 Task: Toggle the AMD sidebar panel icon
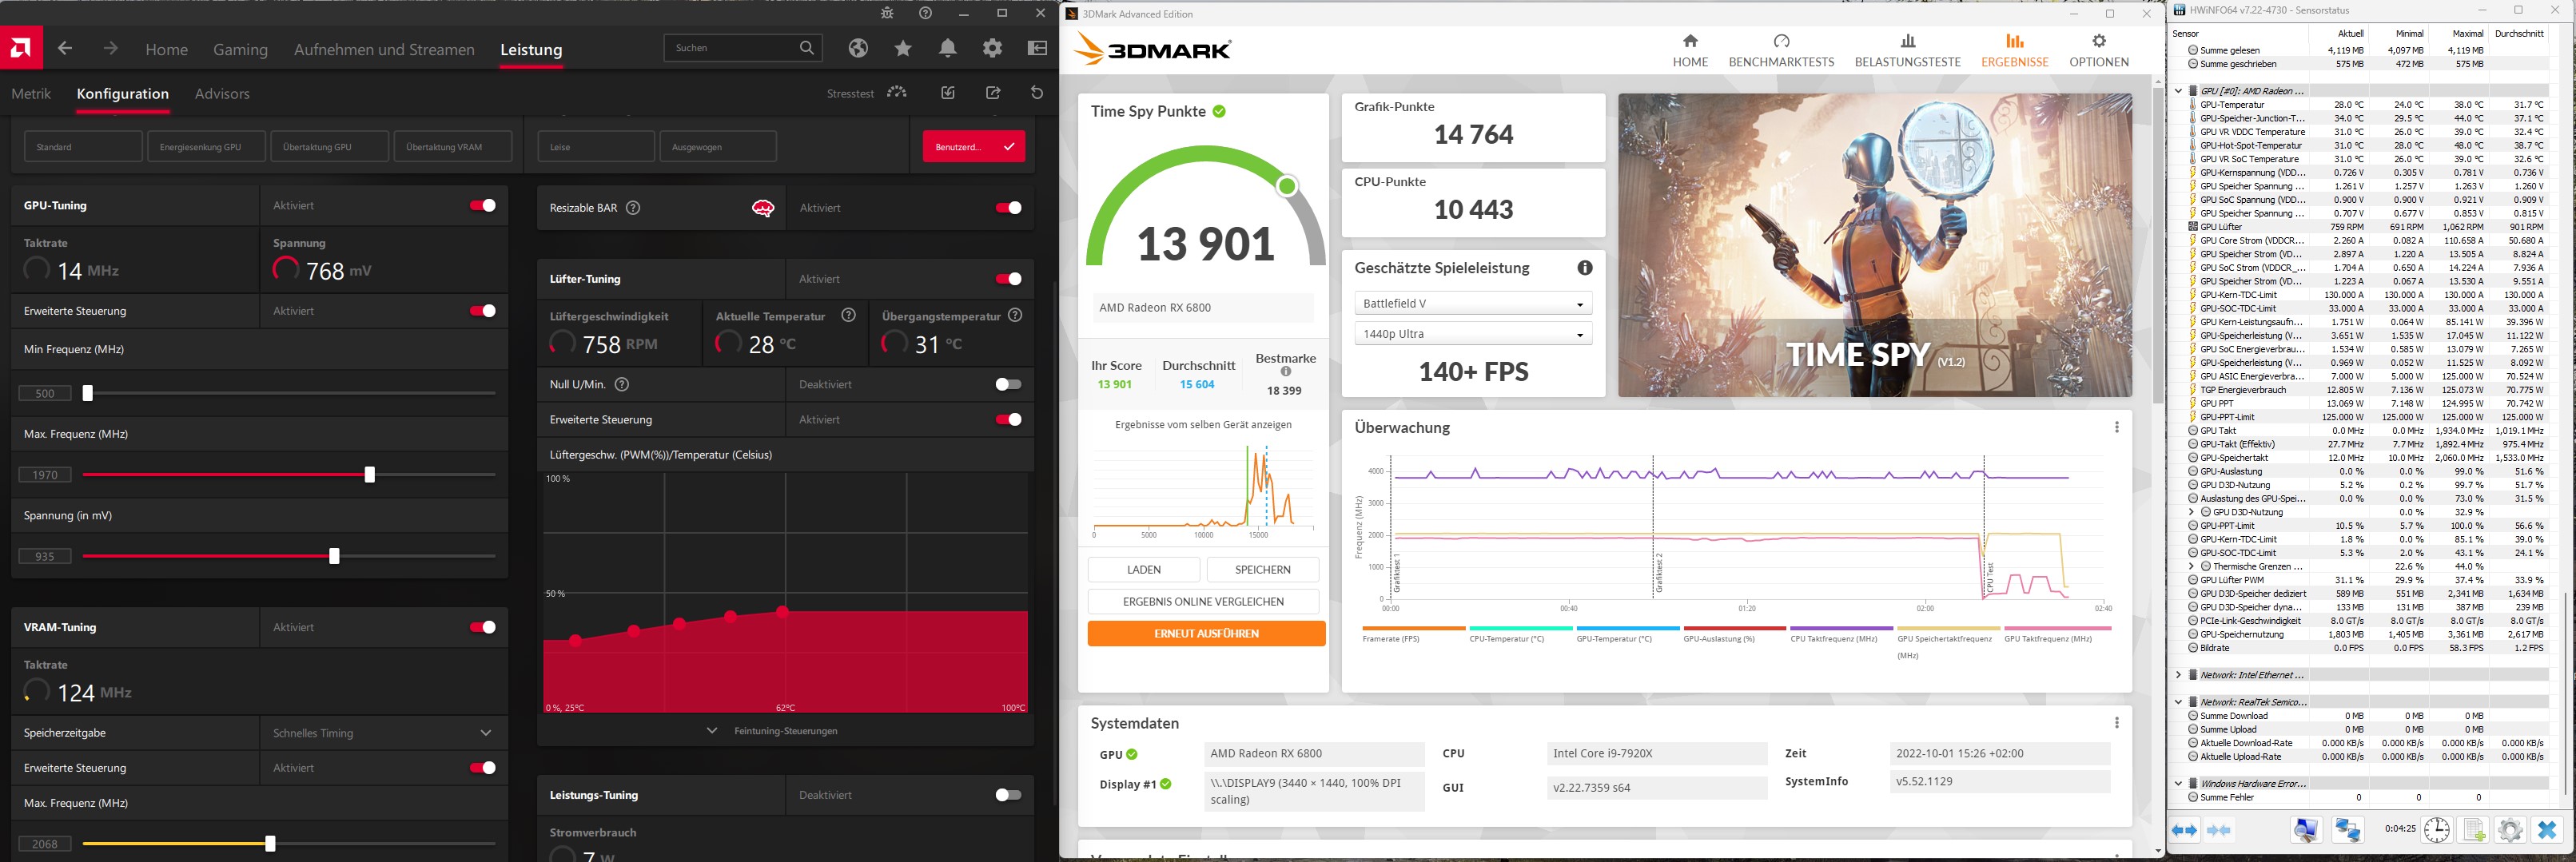pyautogui.click(x=1037, y=48)
